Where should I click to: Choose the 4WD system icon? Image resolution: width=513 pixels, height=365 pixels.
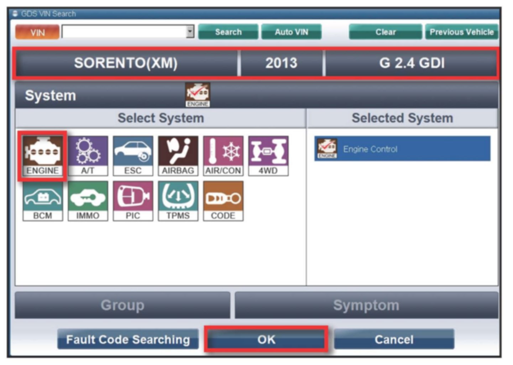(268, 156)
